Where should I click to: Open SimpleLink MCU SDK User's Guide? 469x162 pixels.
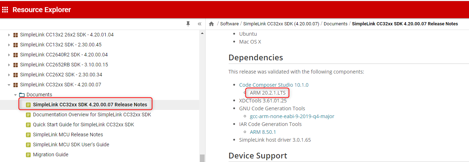tap(71, 145)
